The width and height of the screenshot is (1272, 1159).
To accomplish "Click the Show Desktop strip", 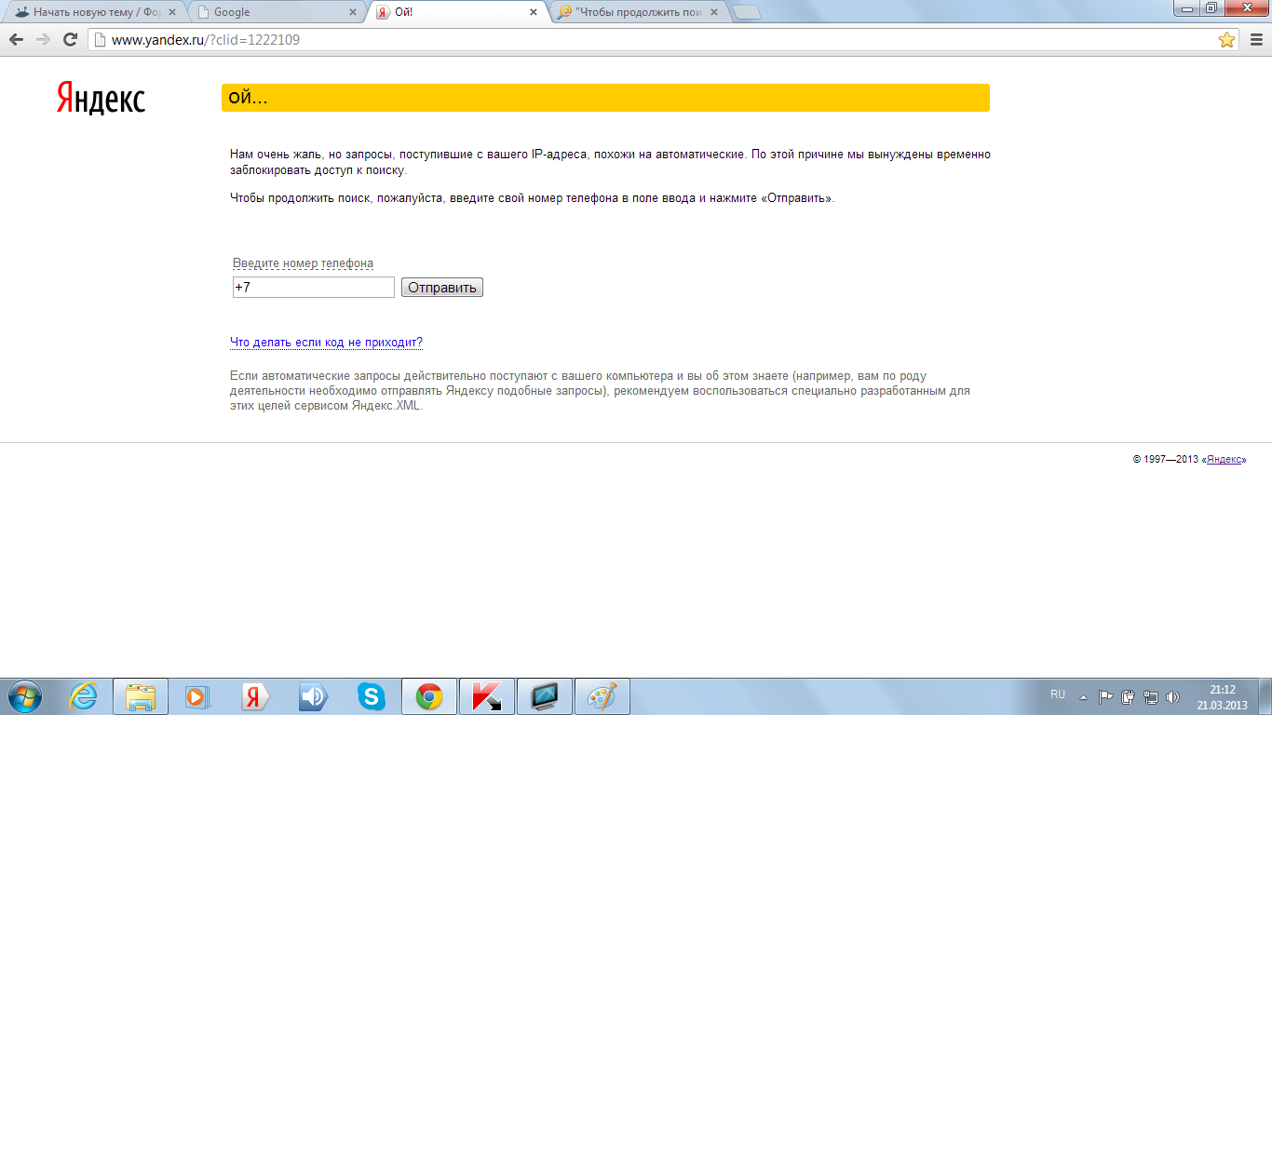I will coord(1265,696).
